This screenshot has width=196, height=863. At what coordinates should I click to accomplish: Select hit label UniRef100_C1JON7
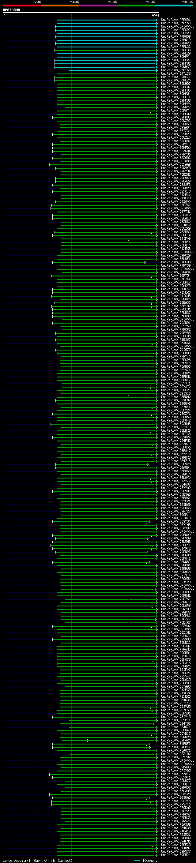pyautogui.click(x=175, y=848)
